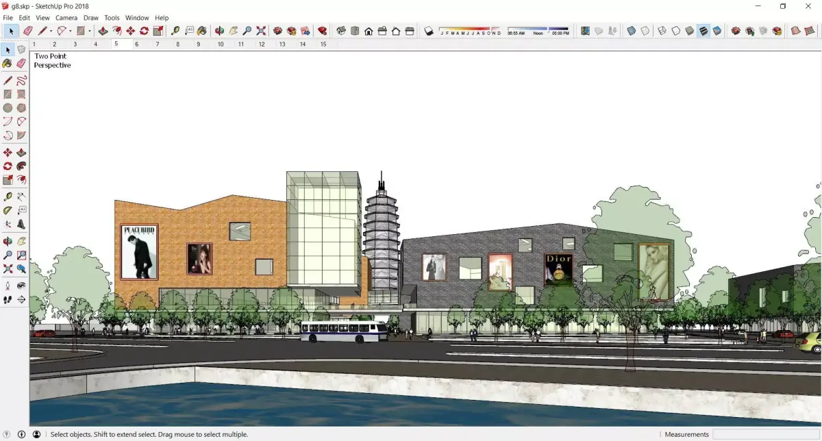This screenshot has height=441, width=822.
Task: Open the Shapes tool dropdown arrow
Action: pyautogui.click(x=90, y=31)
